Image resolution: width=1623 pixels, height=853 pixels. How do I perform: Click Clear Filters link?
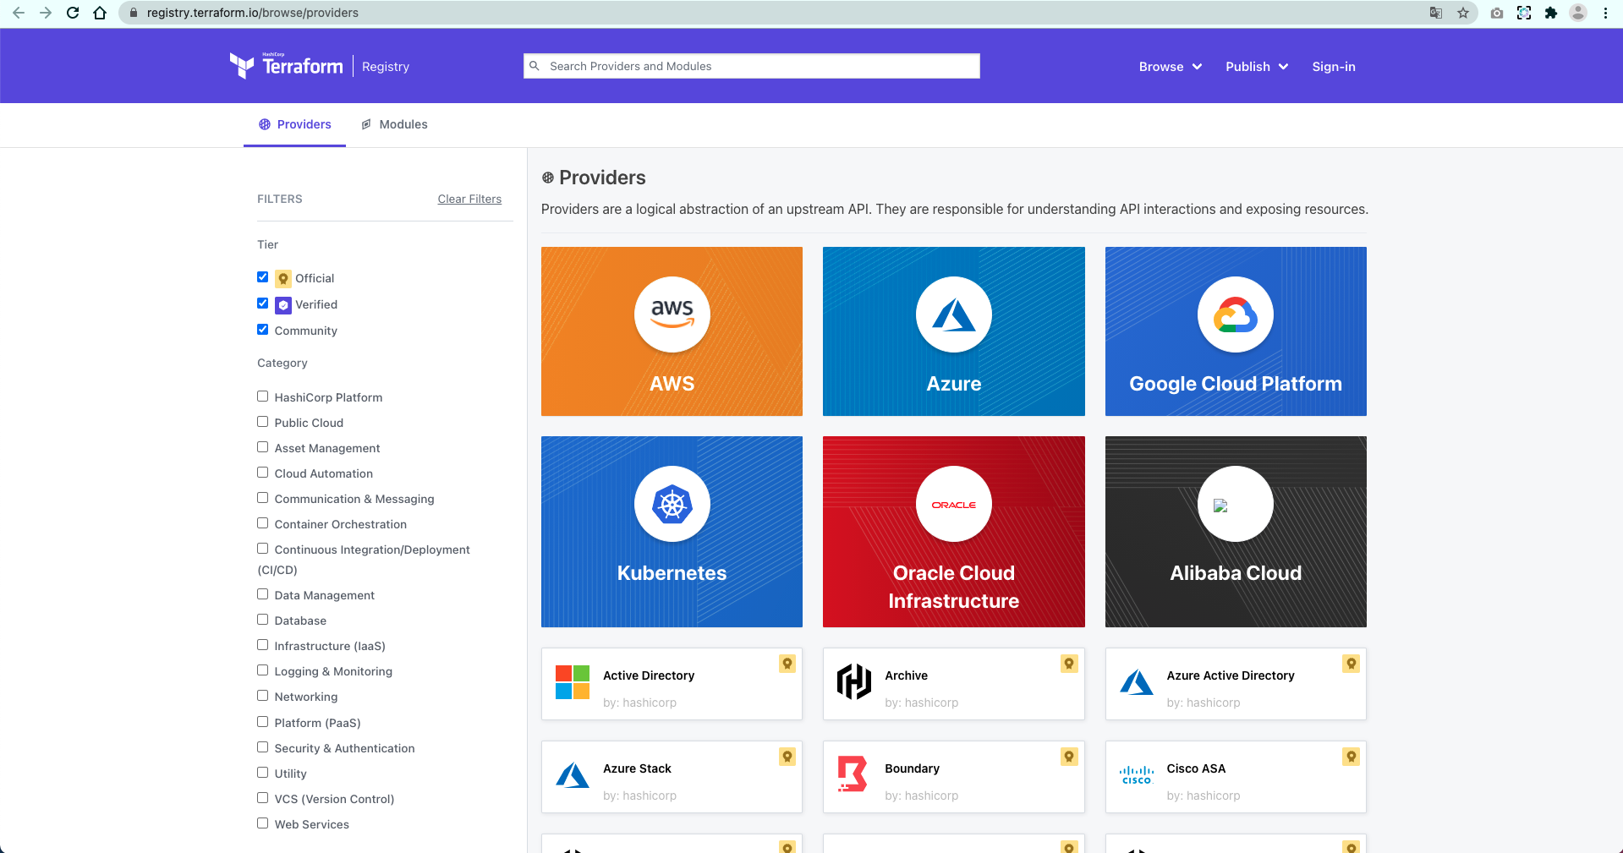coord(469,199)
